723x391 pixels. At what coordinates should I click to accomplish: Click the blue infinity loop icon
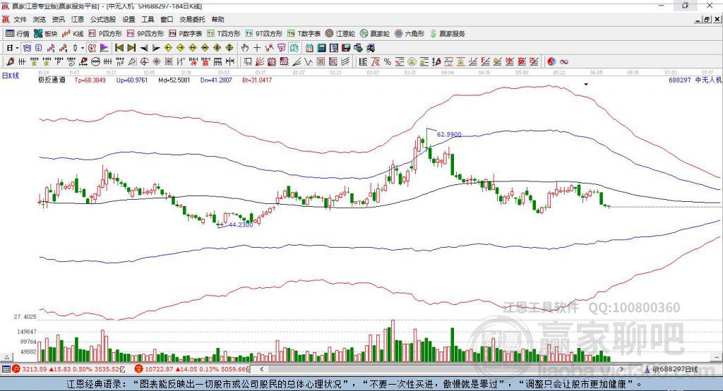tap(564, 61)
